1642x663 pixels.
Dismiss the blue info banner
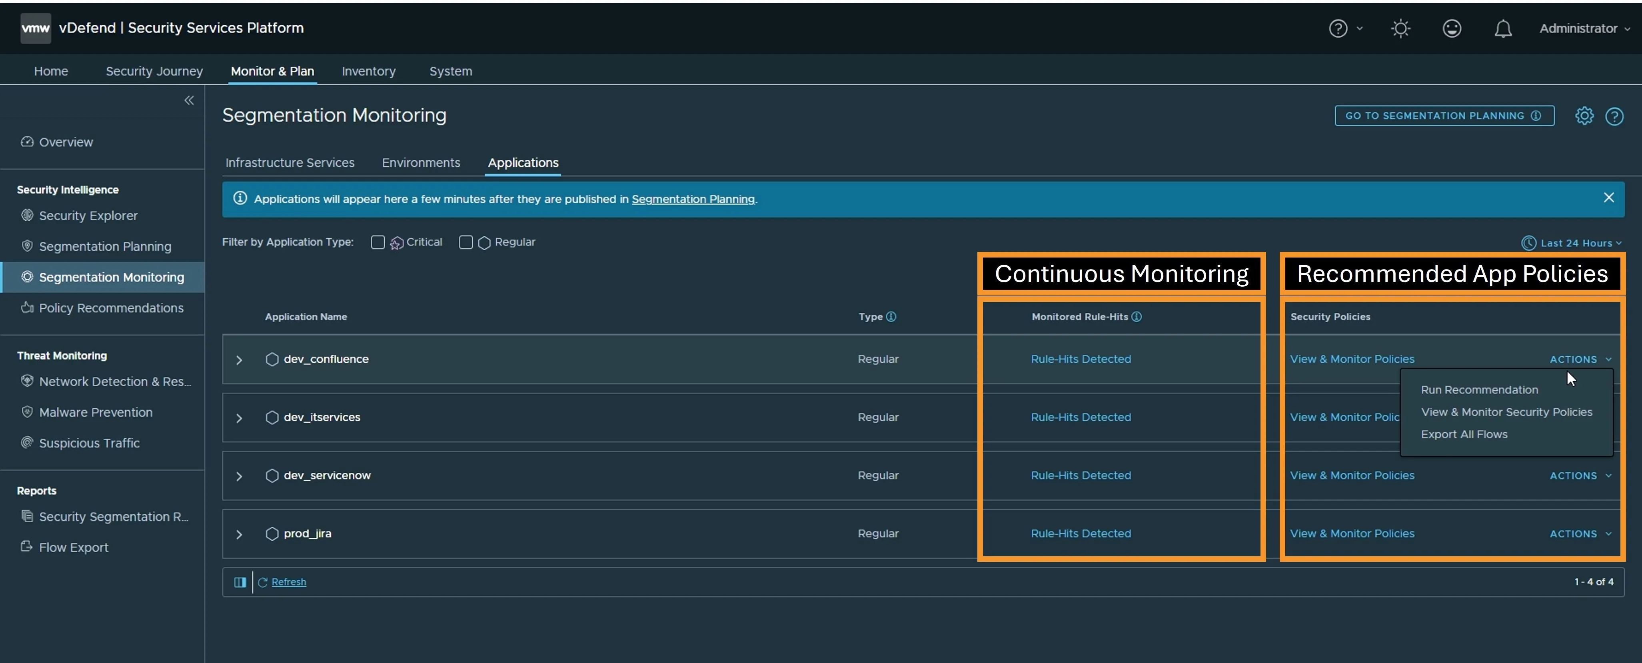point(1608,198)
